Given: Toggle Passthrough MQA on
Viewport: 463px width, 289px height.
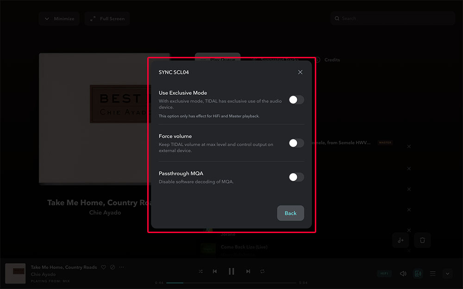Looking at the screenshot, I should (296, 177).
